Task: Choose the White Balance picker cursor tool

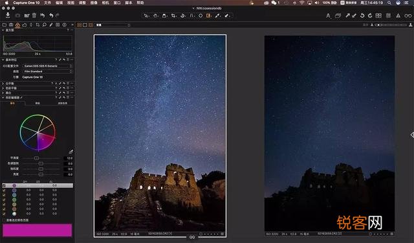Action: tap(217, 16)
